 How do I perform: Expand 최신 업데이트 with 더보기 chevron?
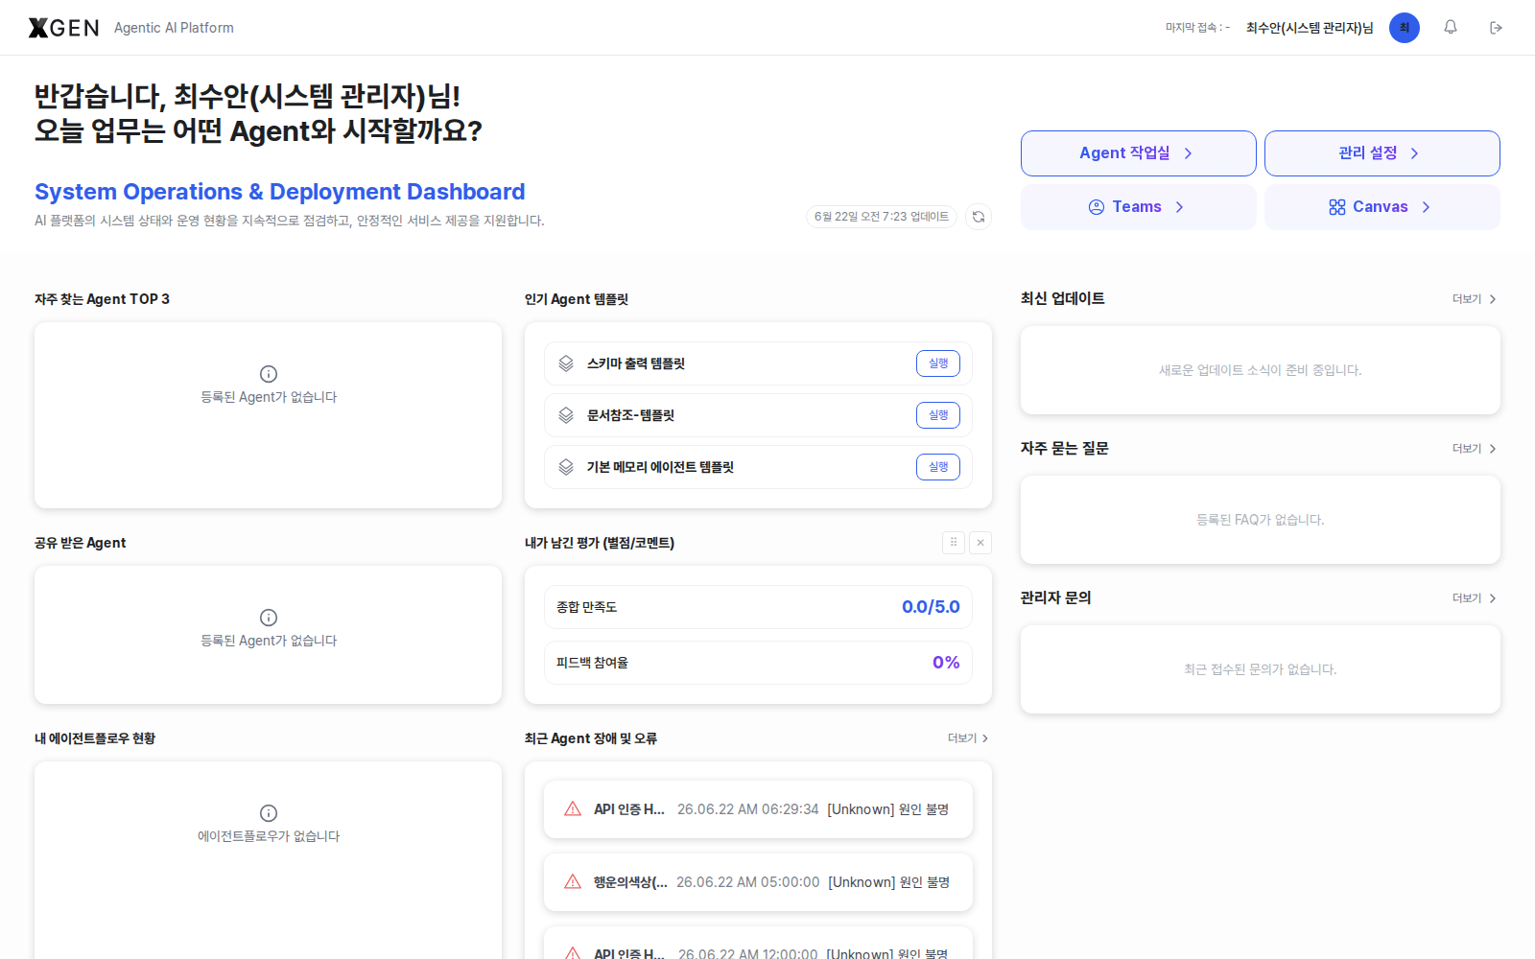click(x=1493, y=299)
